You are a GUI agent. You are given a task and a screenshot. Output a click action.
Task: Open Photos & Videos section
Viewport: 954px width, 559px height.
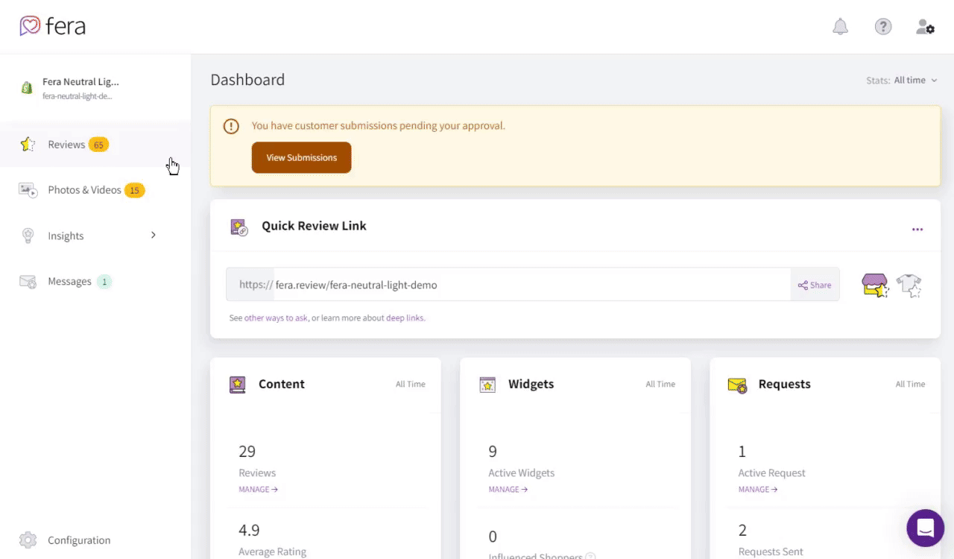click(x=84, y=190)
